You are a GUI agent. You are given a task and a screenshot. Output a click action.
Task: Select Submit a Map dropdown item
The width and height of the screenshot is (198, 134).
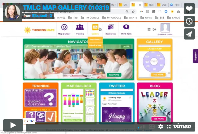(95, 45)
